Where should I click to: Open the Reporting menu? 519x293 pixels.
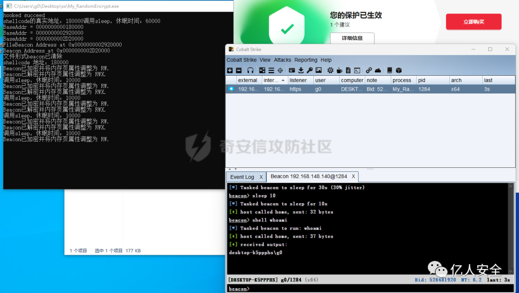306,60
